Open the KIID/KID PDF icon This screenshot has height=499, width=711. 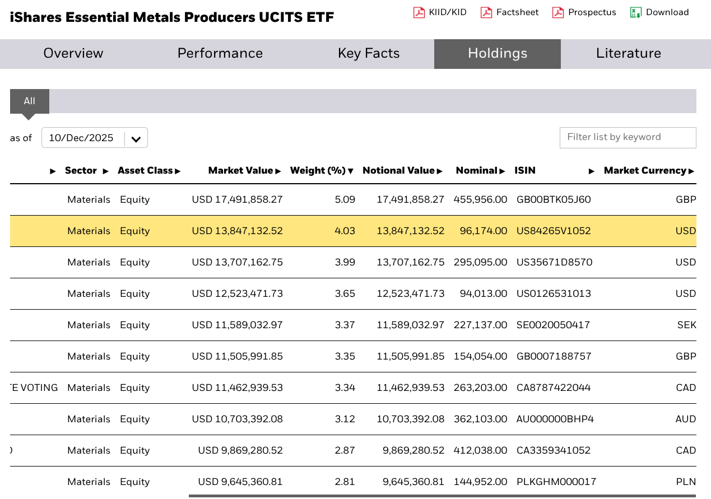point(419,12)
